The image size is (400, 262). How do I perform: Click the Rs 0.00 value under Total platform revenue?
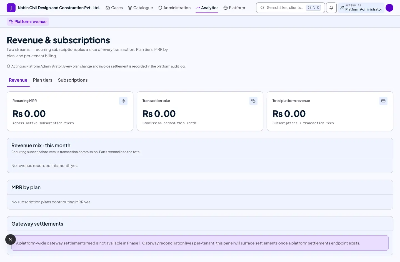289,114
